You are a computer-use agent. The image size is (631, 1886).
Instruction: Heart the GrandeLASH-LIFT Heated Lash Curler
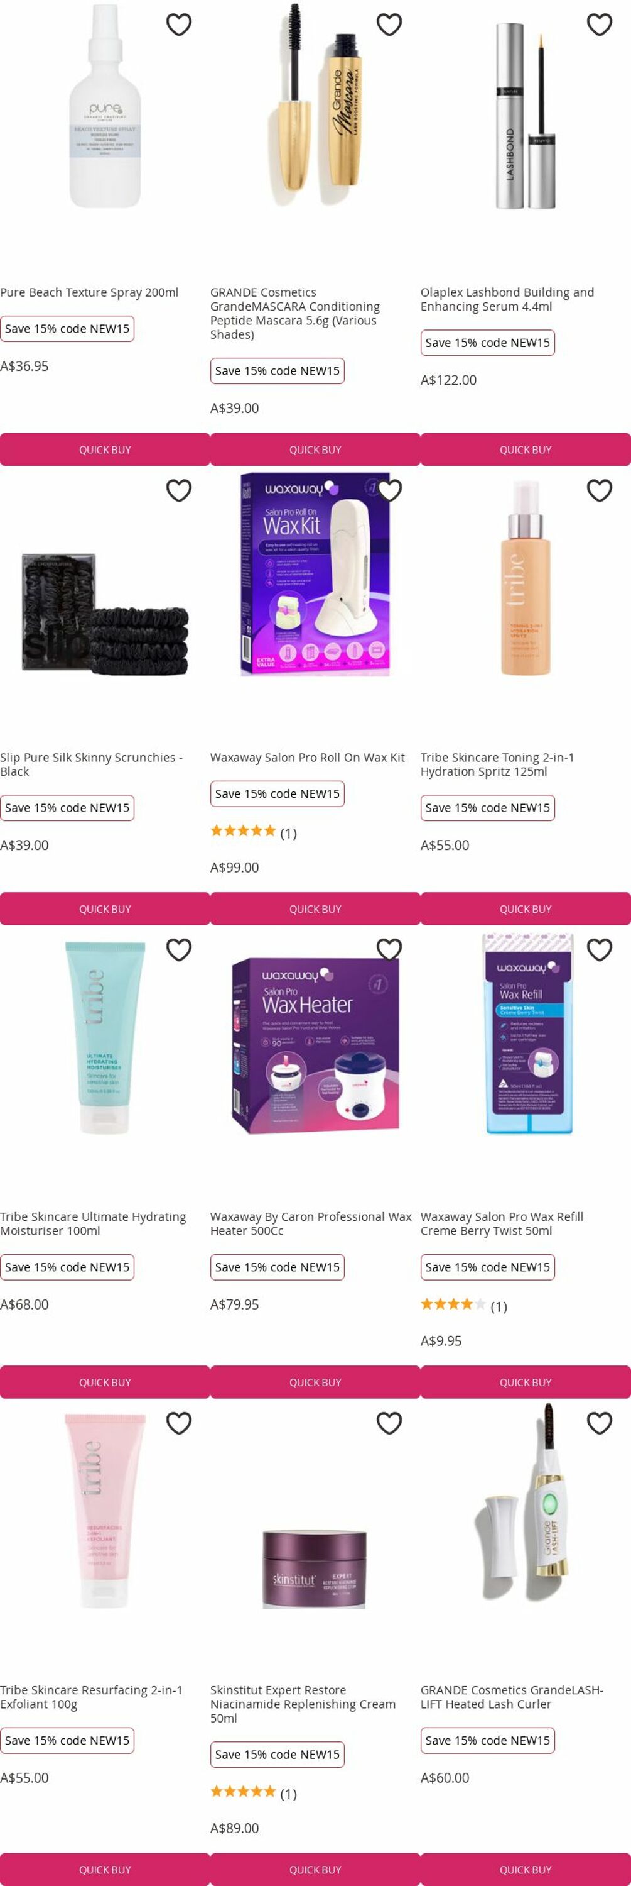tap(600, 1423)
